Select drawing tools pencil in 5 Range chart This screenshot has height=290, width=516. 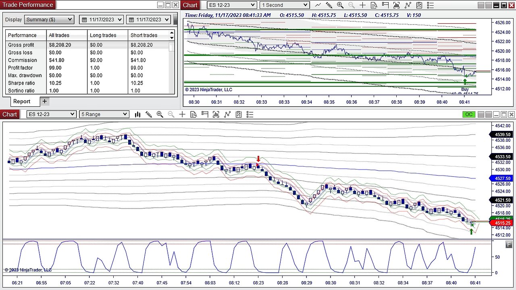(149, 114)
